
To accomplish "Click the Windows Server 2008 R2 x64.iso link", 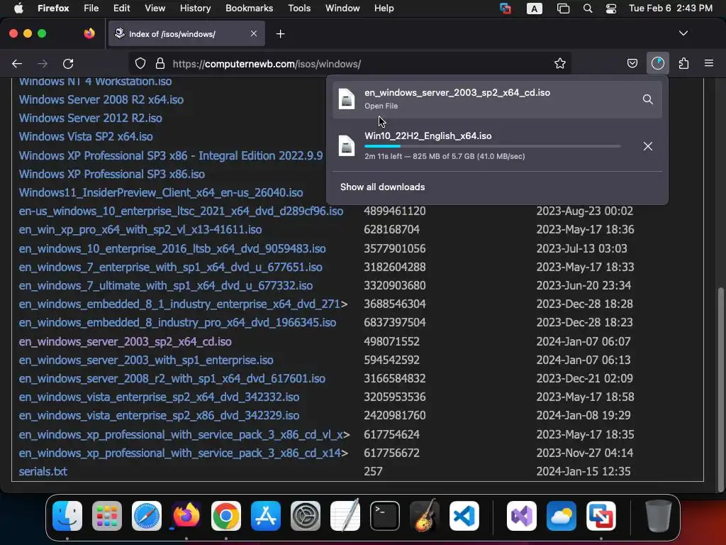I will click(101, 99).
